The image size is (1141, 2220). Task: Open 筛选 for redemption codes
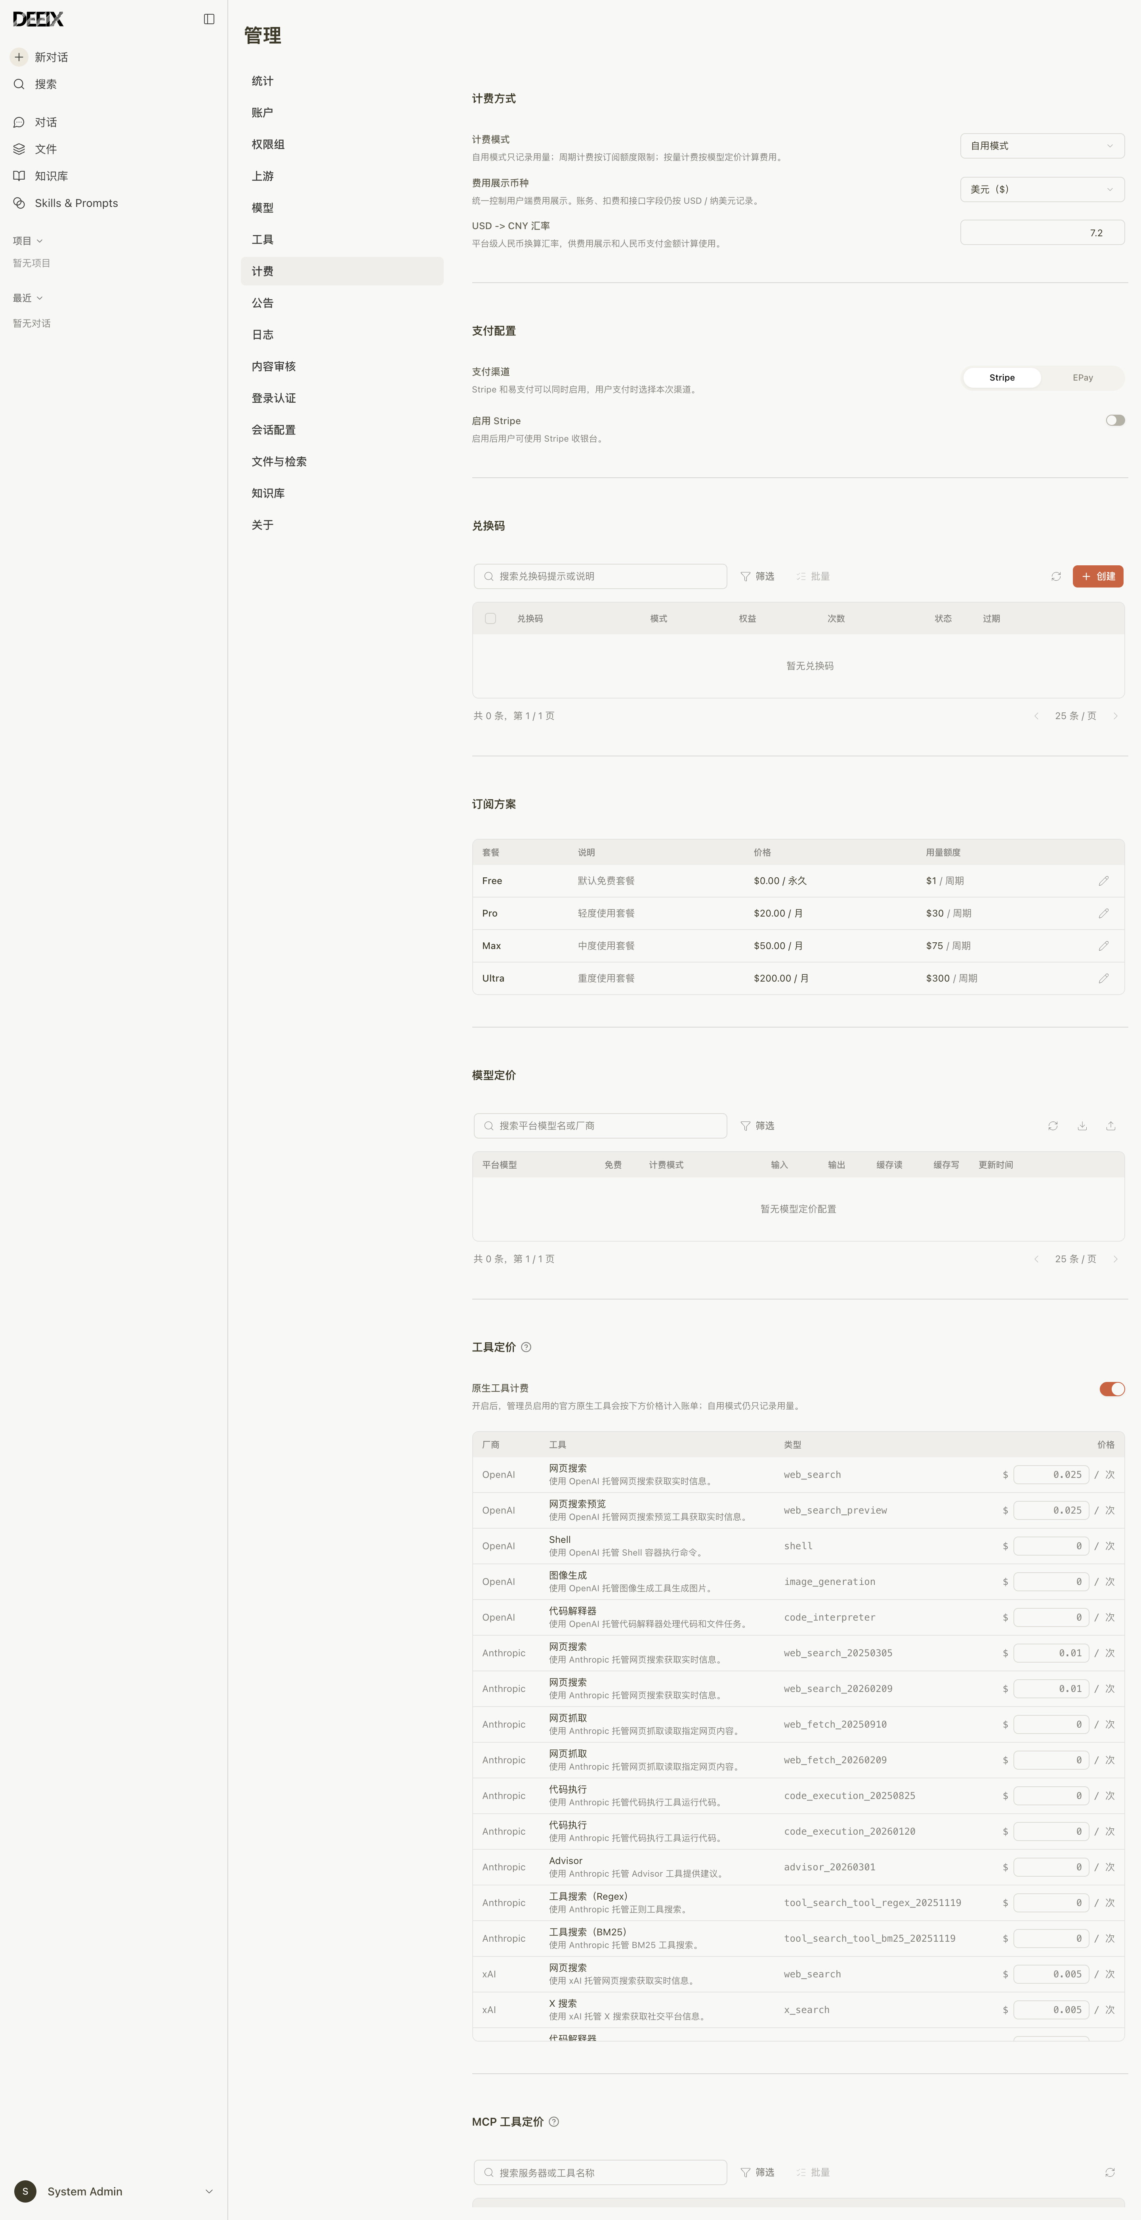pyautogui.click(x=758, y=576)
